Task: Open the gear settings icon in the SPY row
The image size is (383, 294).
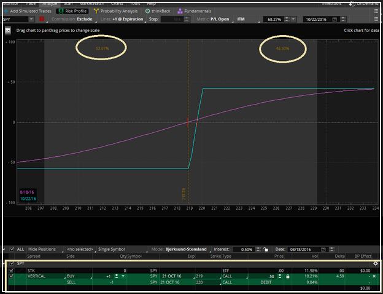Action: (x=376, y=263)
